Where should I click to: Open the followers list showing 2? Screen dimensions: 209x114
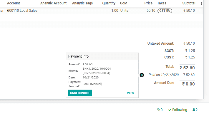click(x=195, y=110)
